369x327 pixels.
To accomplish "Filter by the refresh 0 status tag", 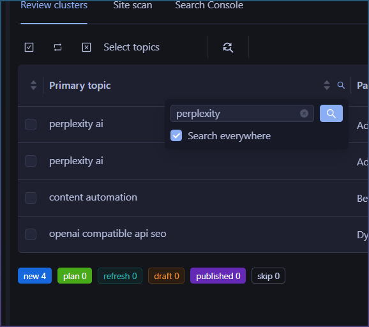I will point(120,276).
